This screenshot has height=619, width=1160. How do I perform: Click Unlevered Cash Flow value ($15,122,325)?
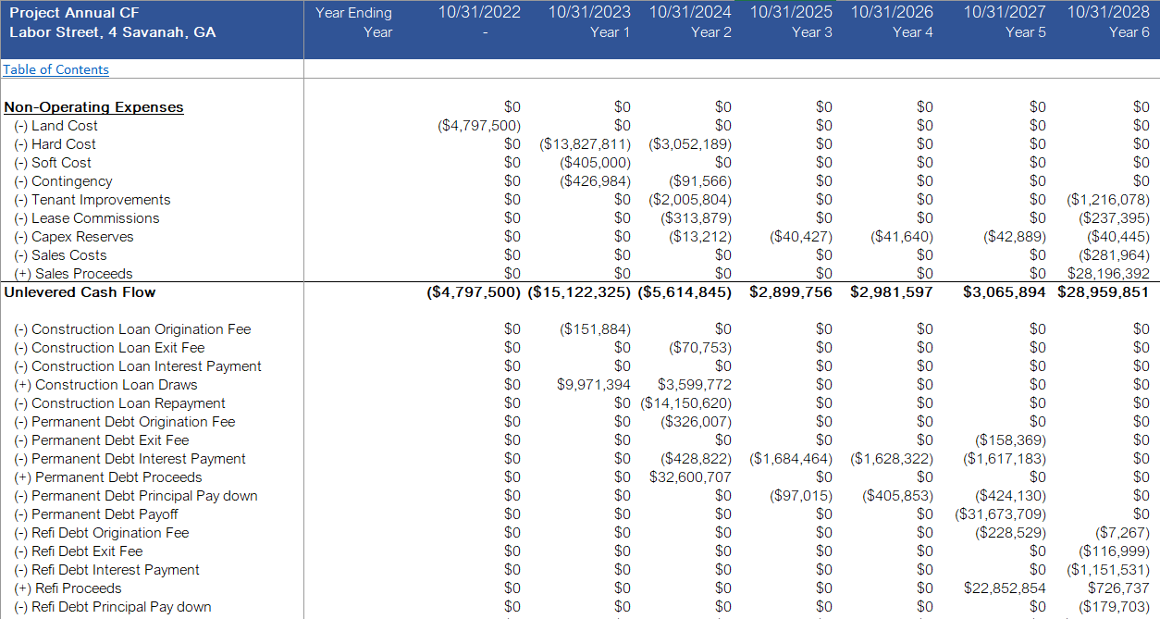tap(580, 292)
